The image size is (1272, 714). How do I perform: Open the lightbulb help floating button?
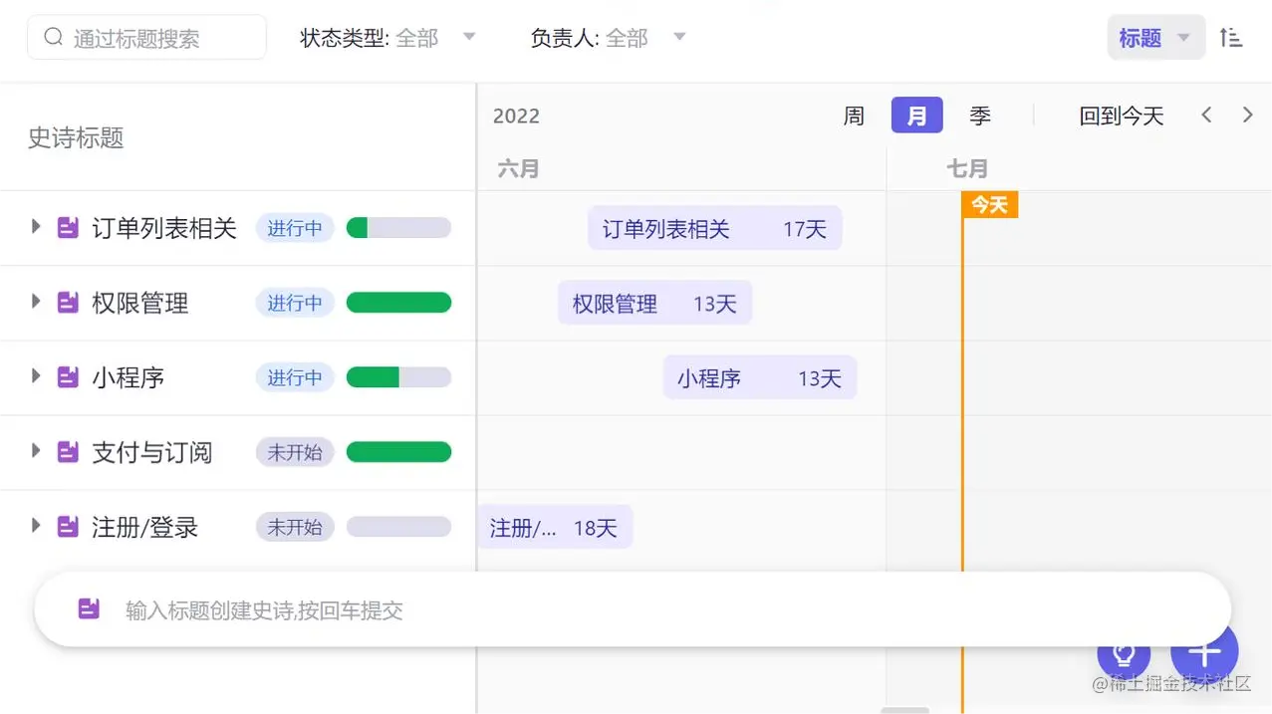click(1124, 654)
